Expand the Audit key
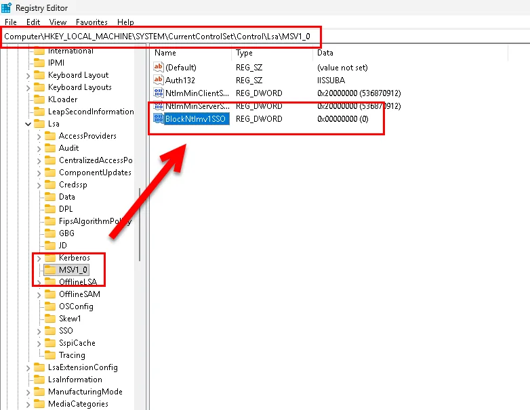This screenshot has width=530, height=410. click(39, 149)
